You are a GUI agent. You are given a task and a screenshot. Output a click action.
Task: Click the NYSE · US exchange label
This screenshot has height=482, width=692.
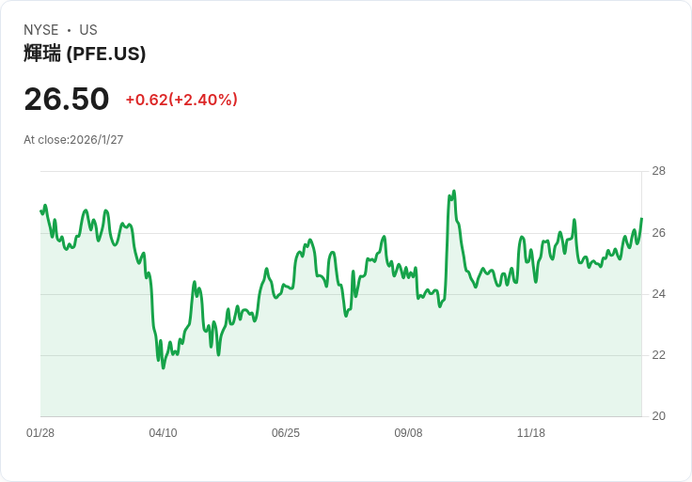(60, 30)
